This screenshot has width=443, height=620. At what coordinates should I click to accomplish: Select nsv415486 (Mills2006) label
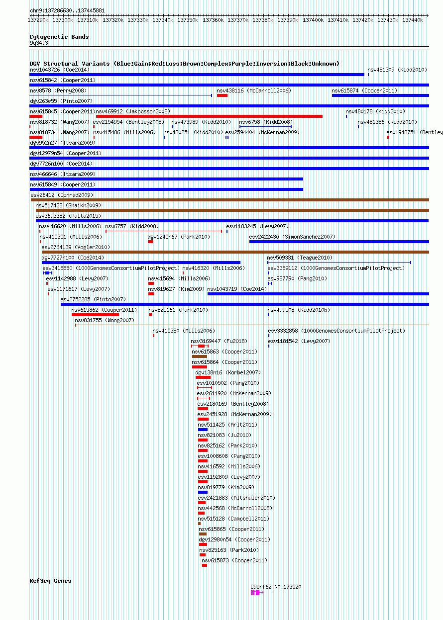point(124,132)
